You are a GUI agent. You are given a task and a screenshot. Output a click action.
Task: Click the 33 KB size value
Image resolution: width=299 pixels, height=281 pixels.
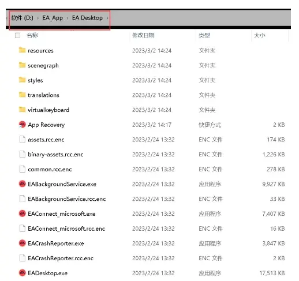coord(277,198)
